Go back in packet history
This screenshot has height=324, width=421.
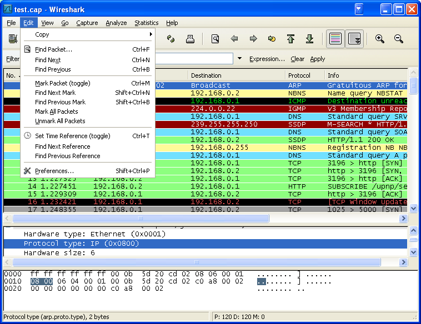click(234, 39)
